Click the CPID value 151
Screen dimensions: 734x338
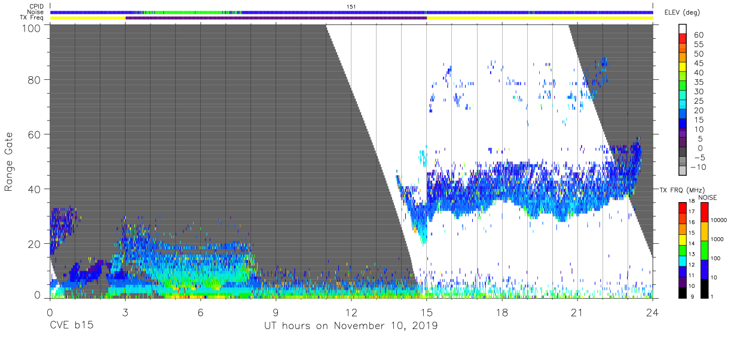pos(351,7)
